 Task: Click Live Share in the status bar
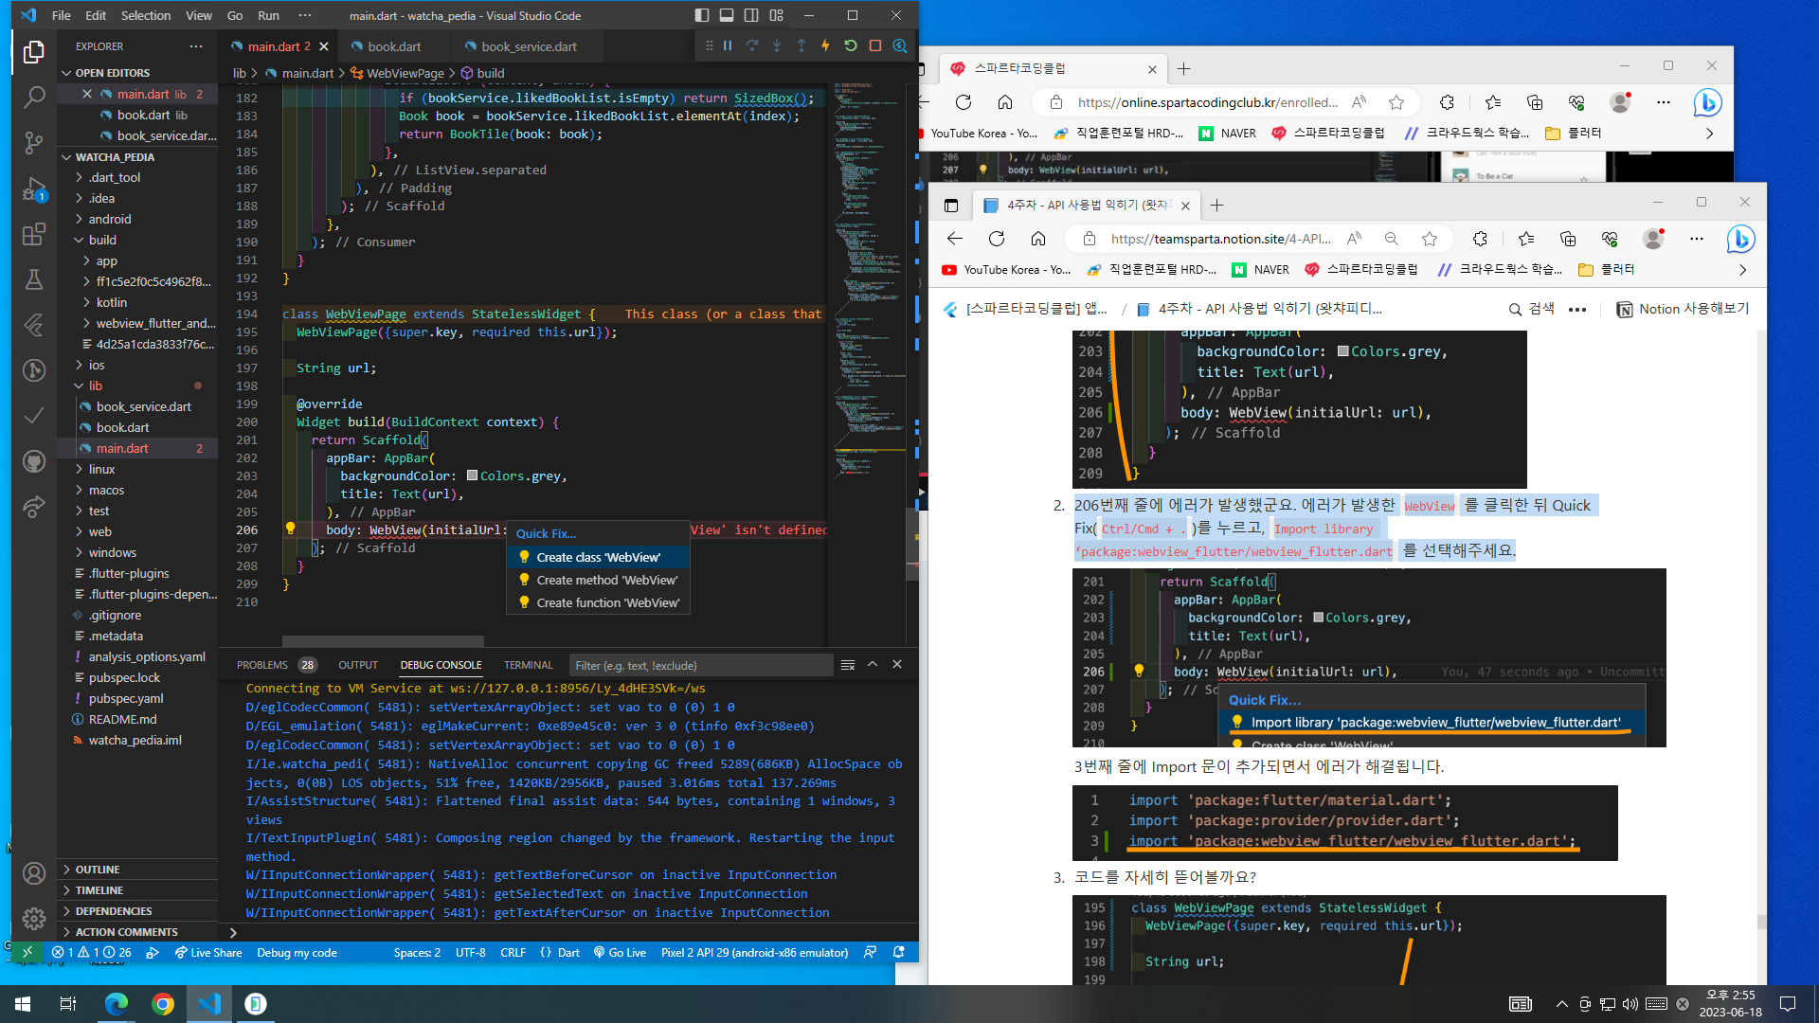(x=208, y=952)
